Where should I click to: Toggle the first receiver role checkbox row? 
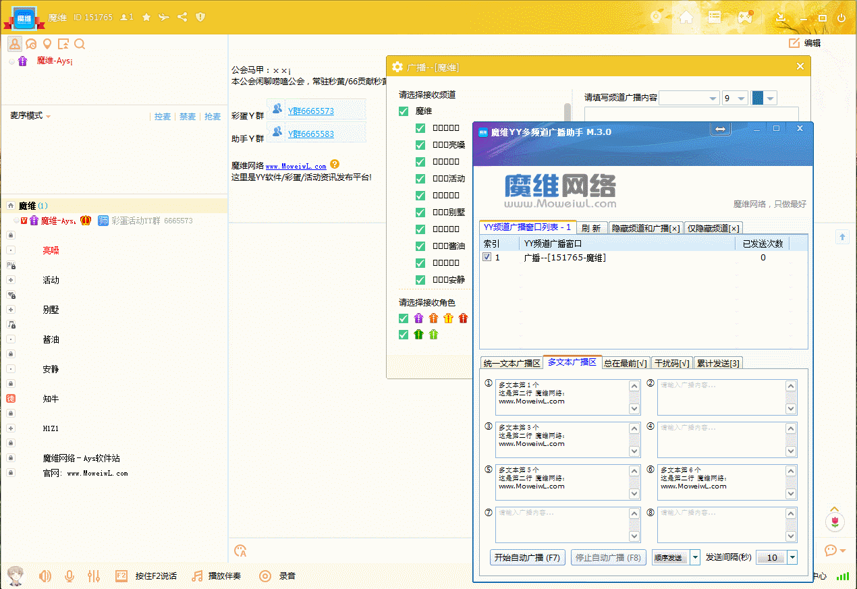404,318
